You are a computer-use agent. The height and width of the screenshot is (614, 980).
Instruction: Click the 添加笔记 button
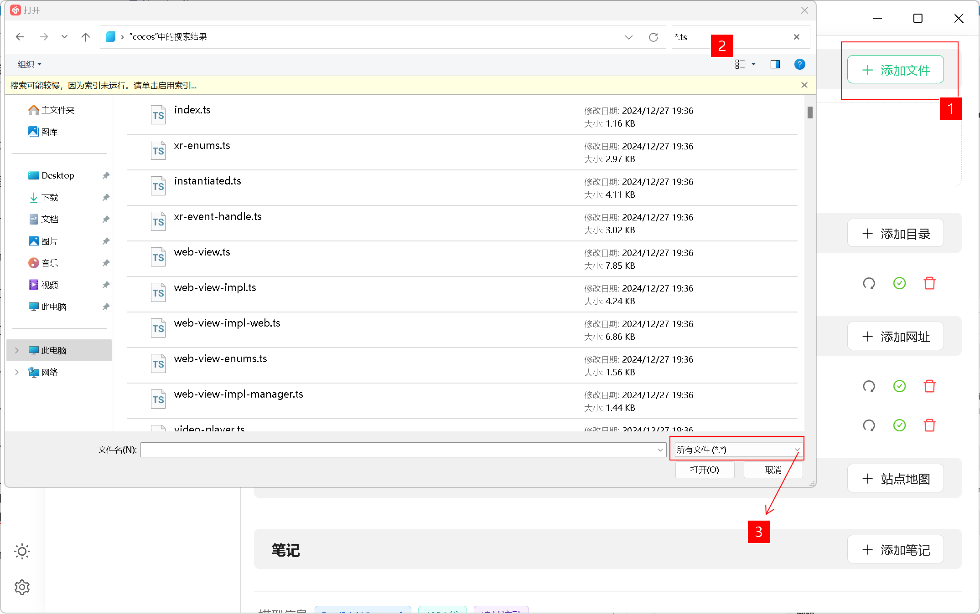[x=895, y=550]
